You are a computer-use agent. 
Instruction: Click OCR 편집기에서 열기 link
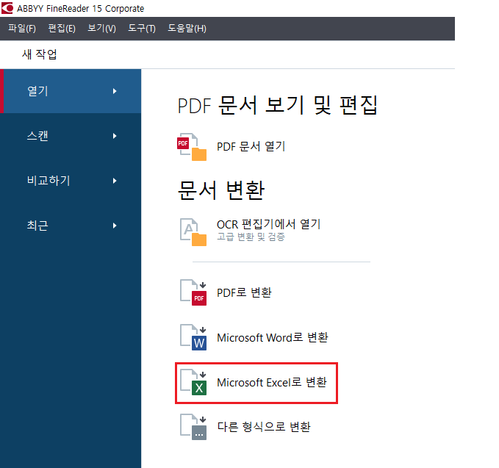click(x=268, y=224)
